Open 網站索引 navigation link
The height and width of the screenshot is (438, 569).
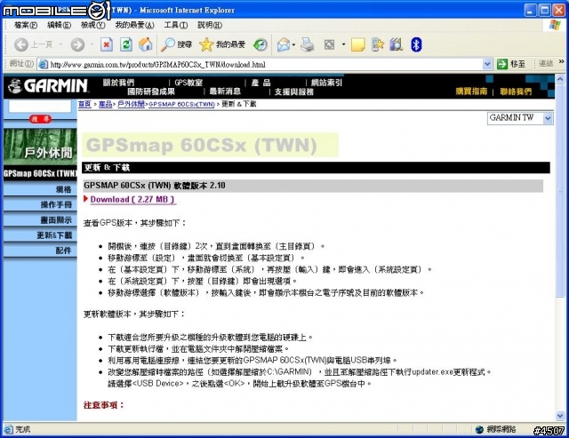coord(326,83)
